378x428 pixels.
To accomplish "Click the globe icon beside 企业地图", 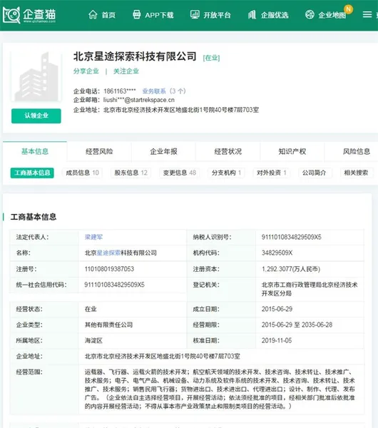I will (310, 14).
